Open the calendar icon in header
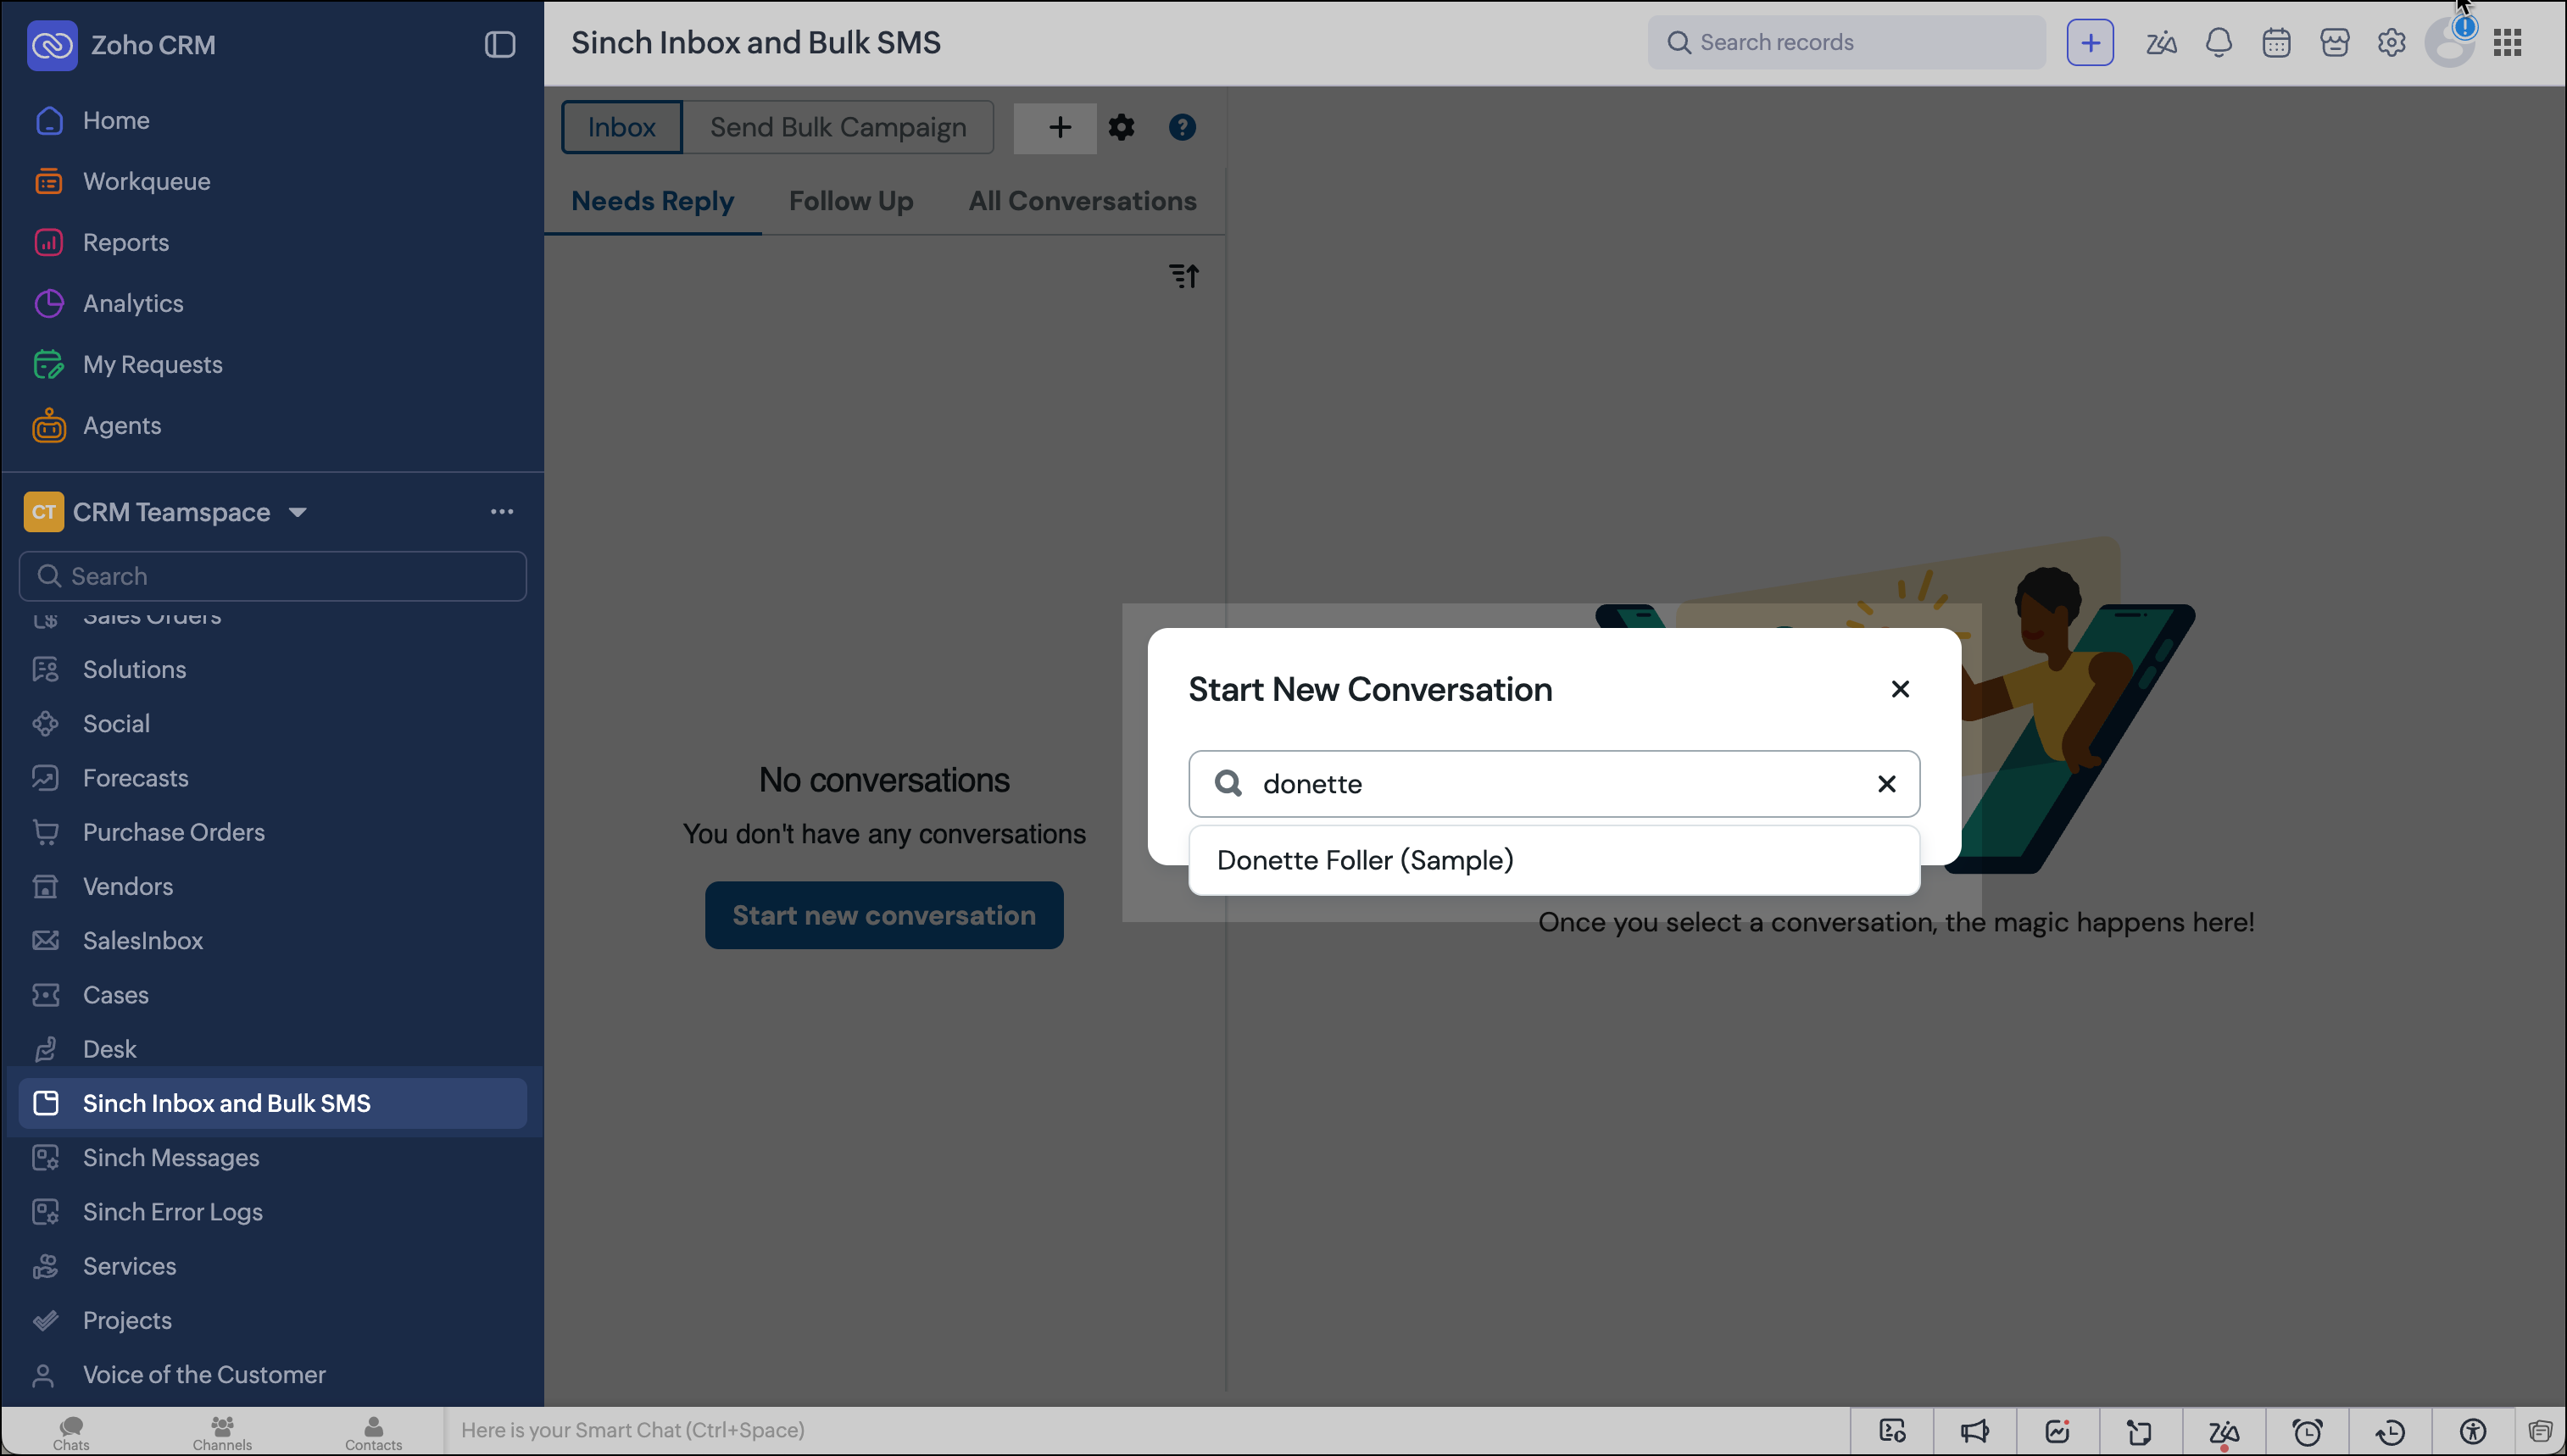2567x1456 pixels. point(2276,43)
